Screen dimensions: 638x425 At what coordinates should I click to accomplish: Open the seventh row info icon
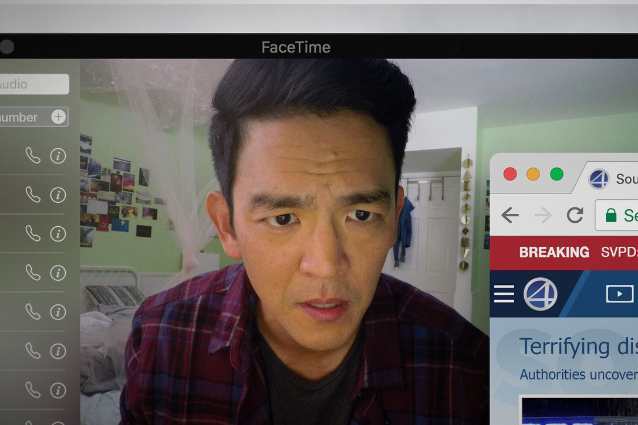[58, 390]
